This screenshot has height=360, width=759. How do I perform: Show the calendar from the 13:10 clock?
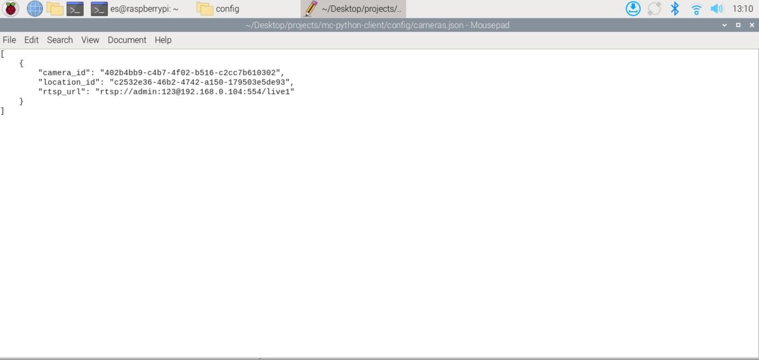(742, 9)
